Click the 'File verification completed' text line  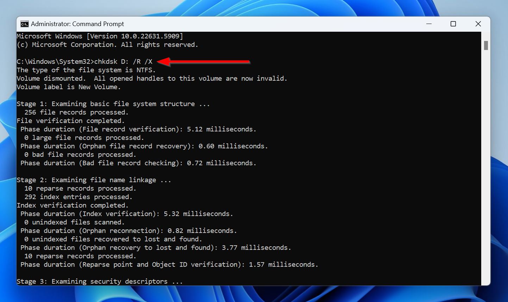pos(70,121)
